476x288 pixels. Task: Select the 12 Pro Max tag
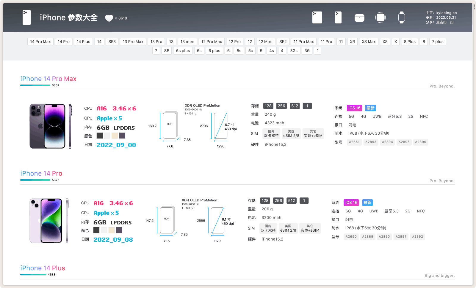pyautogui.click(x=212, y=42)
